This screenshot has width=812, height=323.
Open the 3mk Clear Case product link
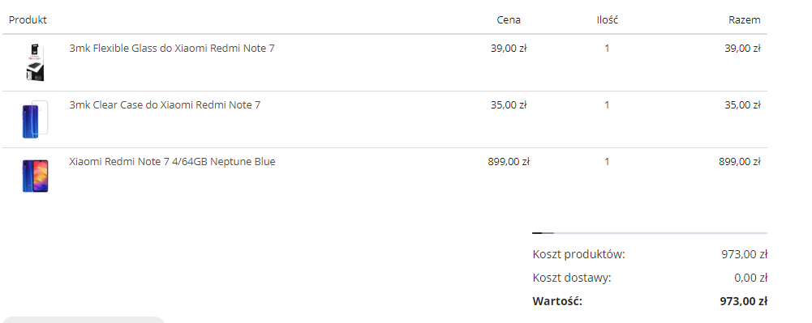click(165, 105)
